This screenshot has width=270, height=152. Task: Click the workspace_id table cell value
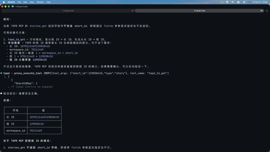click(35, 130)
